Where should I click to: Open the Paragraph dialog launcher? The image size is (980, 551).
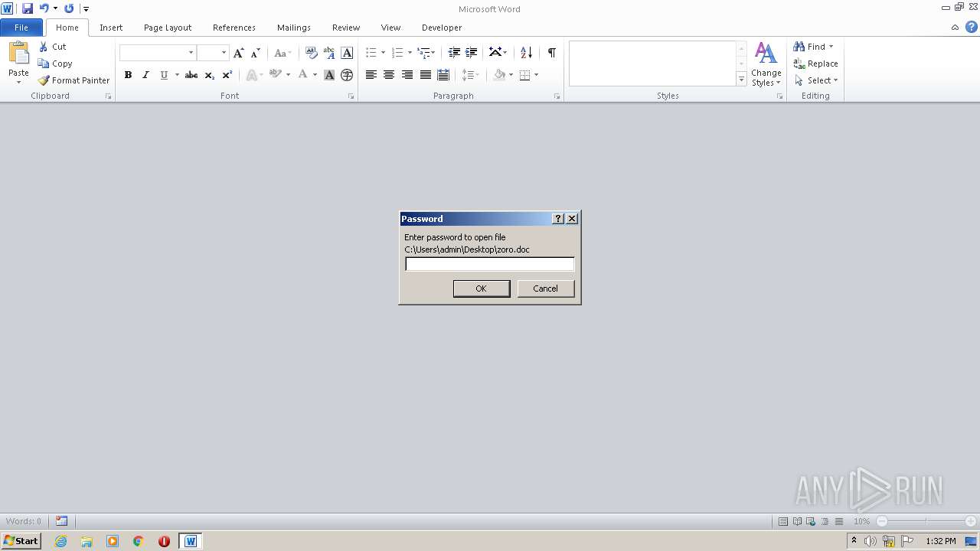(557, 96)
